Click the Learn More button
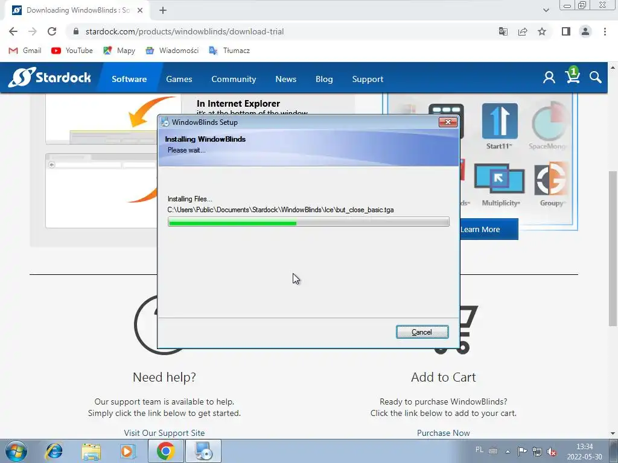Screen dimensions: 618x463 (489, 229)
